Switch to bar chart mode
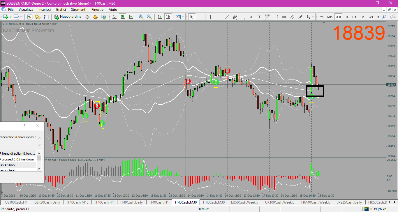 115,17
